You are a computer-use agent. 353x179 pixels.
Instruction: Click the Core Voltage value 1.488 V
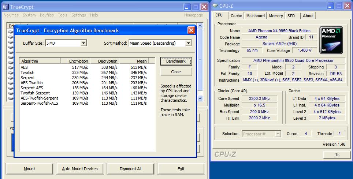click(305, 51)
